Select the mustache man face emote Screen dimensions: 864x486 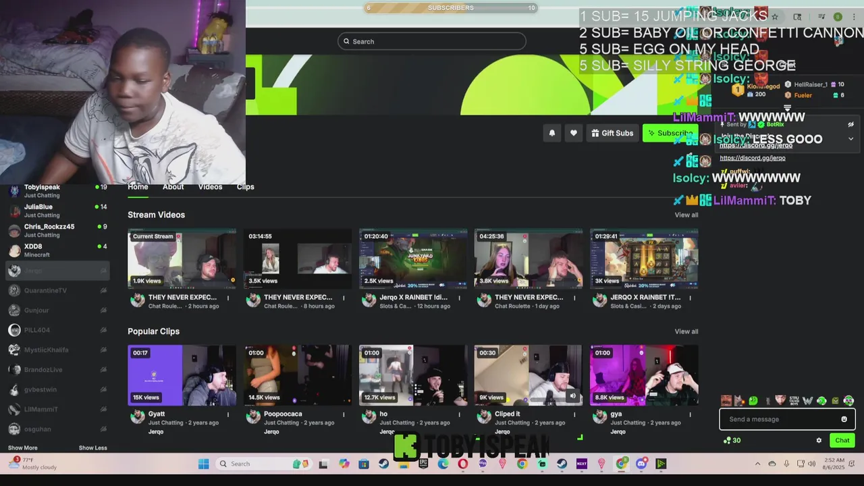726,401
